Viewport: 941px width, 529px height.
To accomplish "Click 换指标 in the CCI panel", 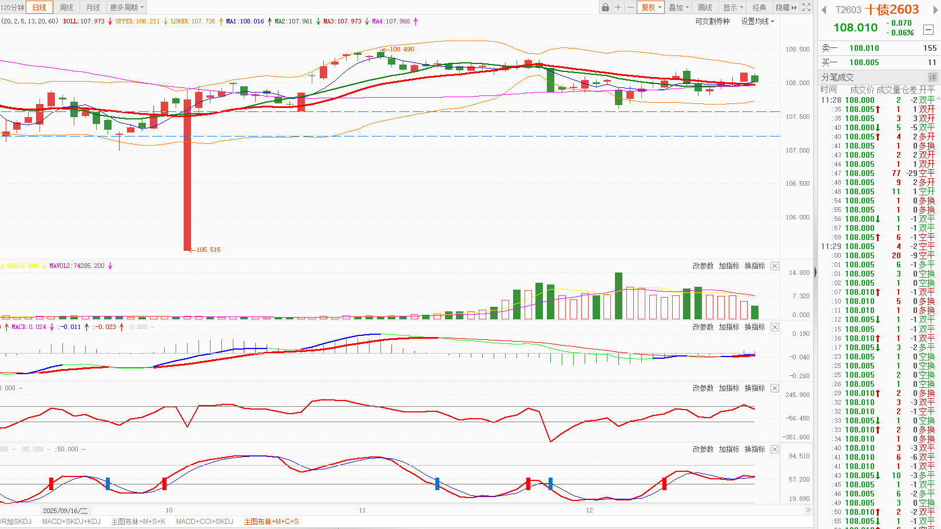I will click(755, 388).
